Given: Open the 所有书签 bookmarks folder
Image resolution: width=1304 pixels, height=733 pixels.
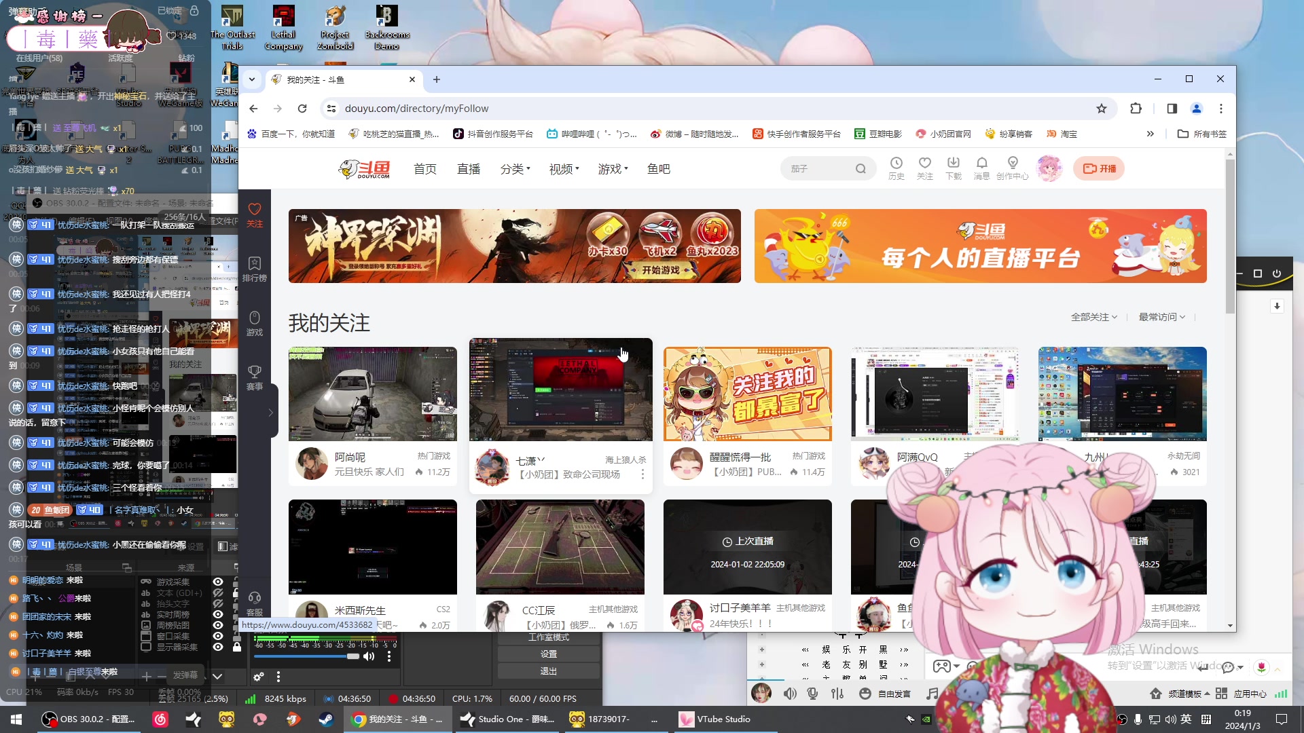Looking at the screenshot, I should (1201, 134).
